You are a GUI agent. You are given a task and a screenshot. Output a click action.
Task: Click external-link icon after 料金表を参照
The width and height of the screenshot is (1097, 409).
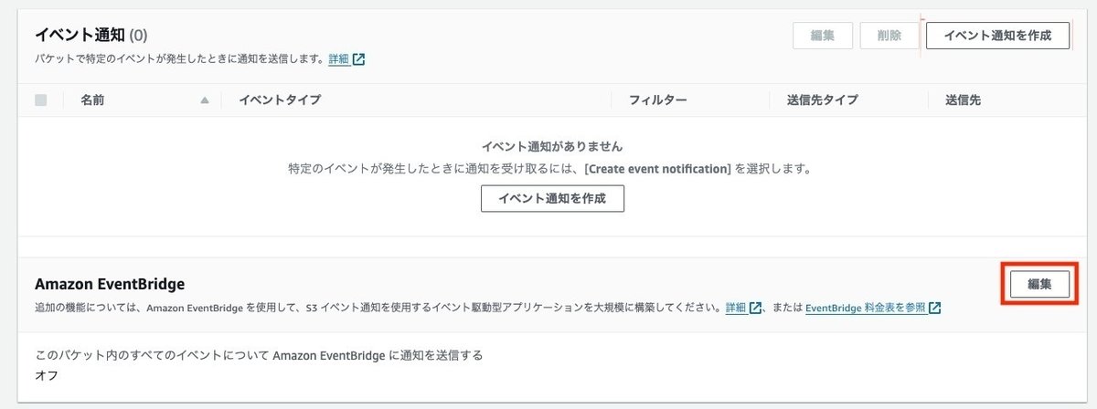(934, 309)
